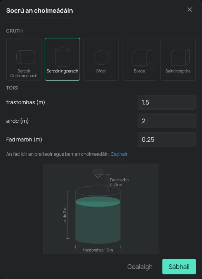Choose the Sorcóir Ingearach shape card
This screenshot has width=202, height=279.
(62, 59)
